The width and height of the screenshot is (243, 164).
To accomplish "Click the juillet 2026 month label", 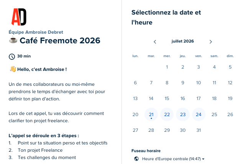I will (x=182, y=41).
